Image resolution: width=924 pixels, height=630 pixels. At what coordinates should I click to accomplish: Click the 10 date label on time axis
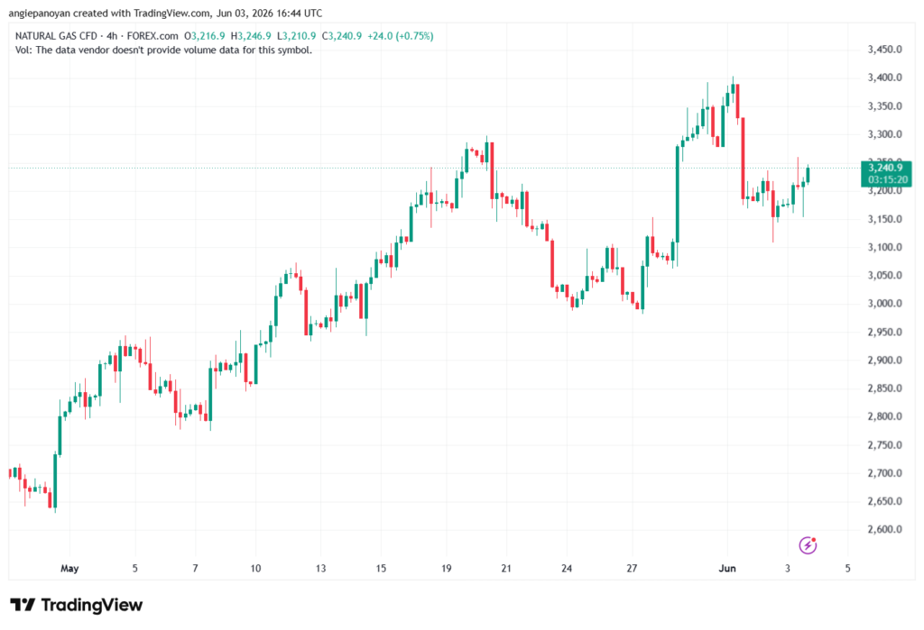[255, 569]
